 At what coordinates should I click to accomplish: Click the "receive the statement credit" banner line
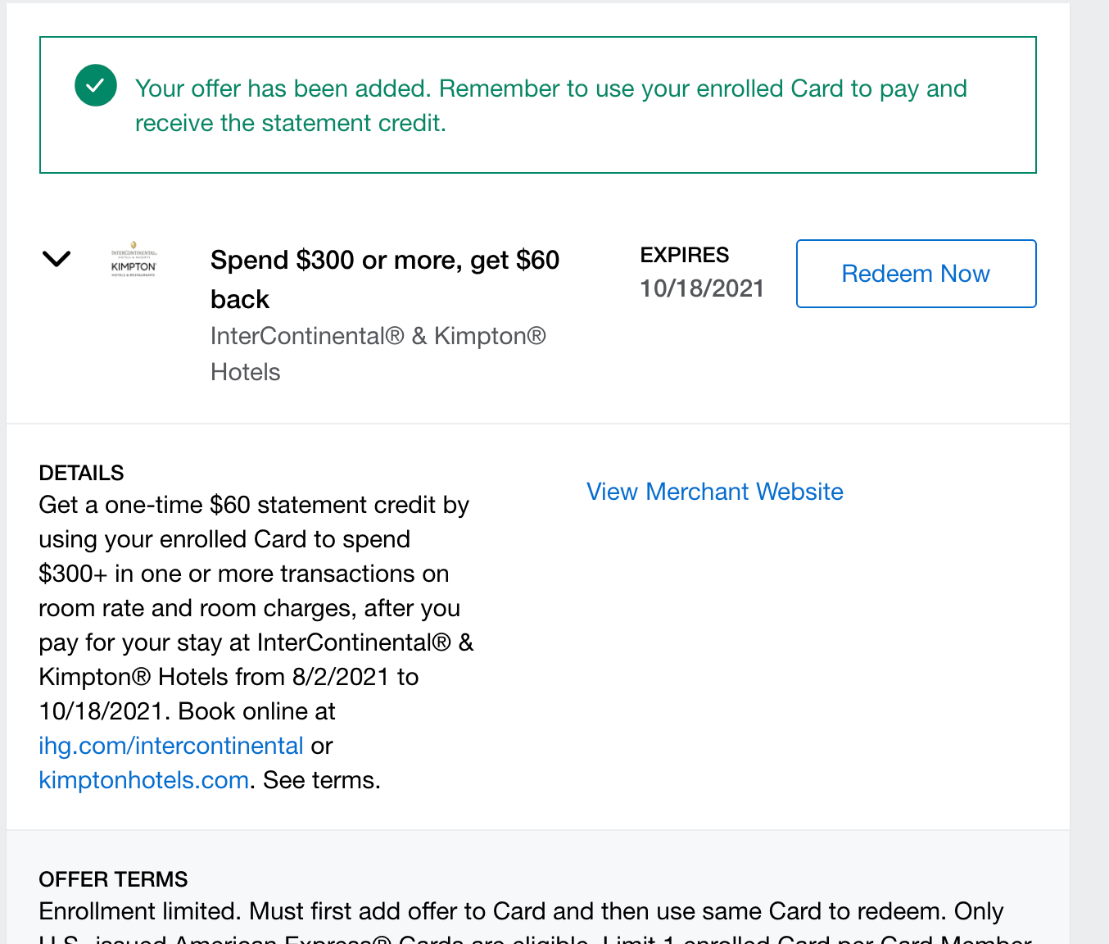[x=290, y=123]
